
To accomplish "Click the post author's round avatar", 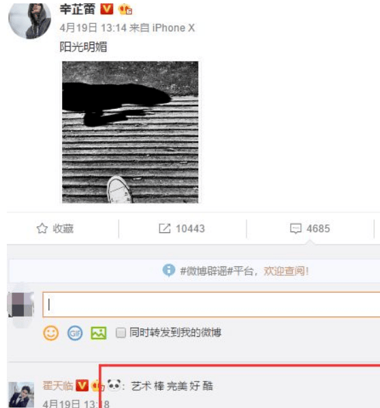I will tap(29, 20).
